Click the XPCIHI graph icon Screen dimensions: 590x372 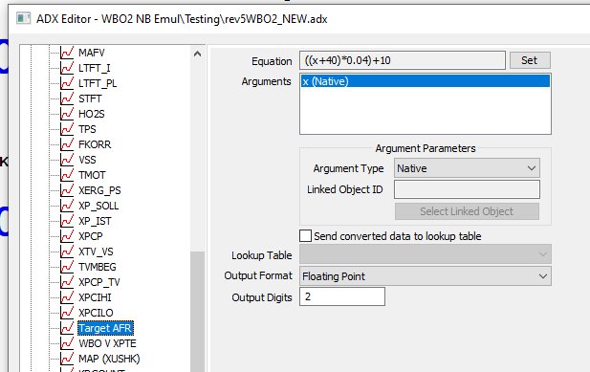(x=67, y=297)
